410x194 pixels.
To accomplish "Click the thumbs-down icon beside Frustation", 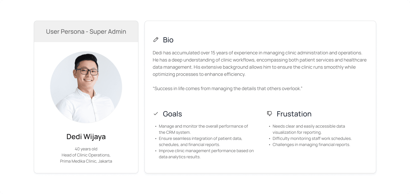I will tap(269, 114).
